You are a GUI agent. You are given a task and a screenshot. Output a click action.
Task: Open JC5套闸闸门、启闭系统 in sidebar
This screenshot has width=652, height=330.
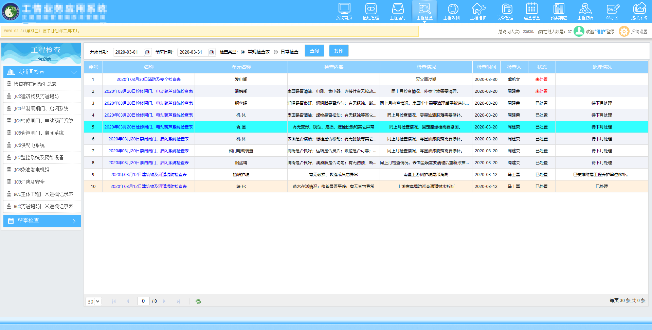42,133
